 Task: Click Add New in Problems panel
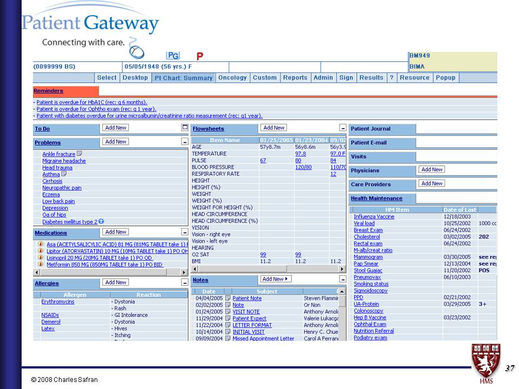click(x=116, y=142)
